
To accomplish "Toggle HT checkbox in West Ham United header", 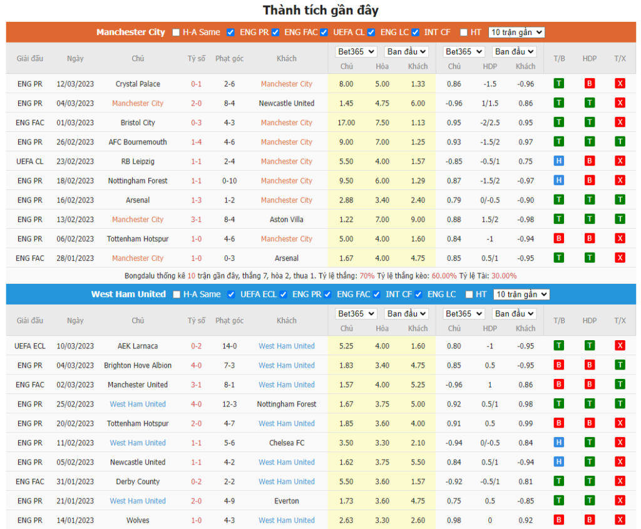I will pos(469,295).
